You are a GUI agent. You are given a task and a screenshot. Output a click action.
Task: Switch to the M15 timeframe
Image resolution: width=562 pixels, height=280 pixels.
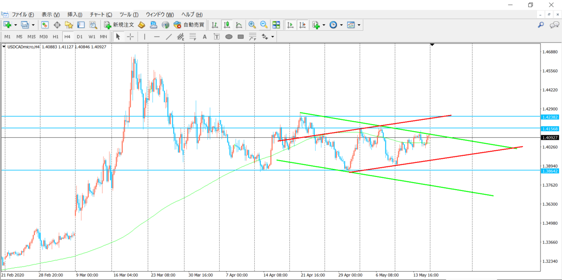[x=31, y=37]
